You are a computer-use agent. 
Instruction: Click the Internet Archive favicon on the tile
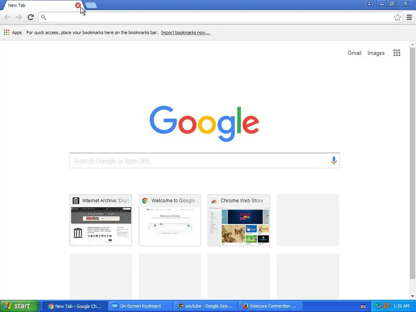pos(76,201)
